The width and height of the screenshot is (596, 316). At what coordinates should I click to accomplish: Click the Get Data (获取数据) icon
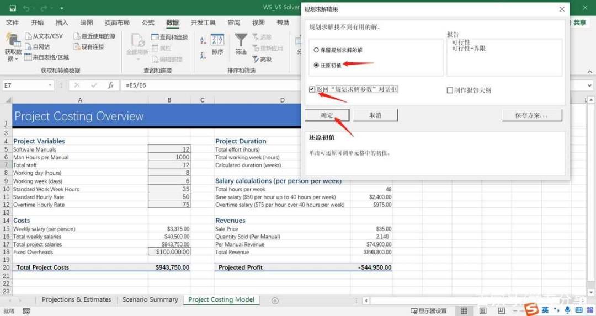tap(13, 47)
